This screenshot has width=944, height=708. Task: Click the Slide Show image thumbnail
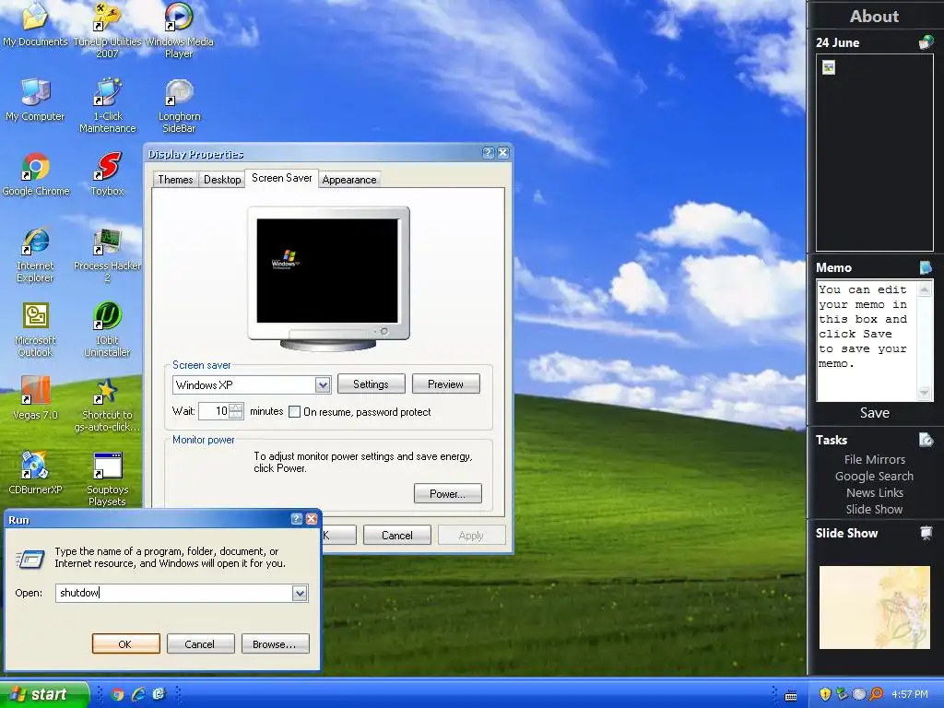[874, 607]
